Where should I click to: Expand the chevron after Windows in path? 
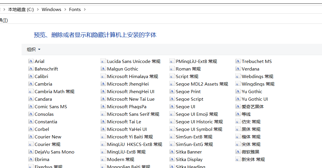pyautogui.click(x=65, y=9)
